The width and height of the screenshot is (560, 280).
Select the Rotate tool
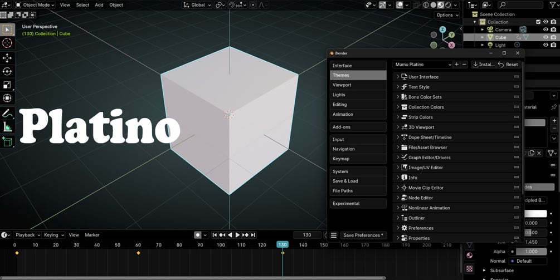point(7,71)
